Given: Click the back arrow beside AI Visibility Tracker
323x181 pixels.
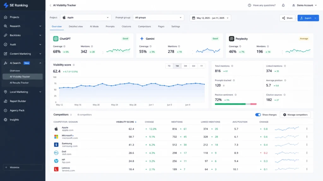Looking at the screenshot, I should 50,5.
